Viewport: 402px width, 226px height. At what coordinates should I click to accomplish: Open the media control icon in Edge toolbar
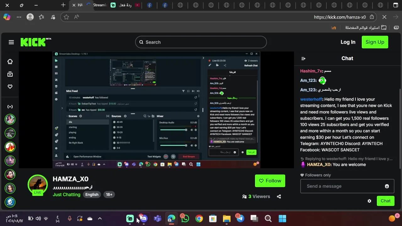(53, 17)
